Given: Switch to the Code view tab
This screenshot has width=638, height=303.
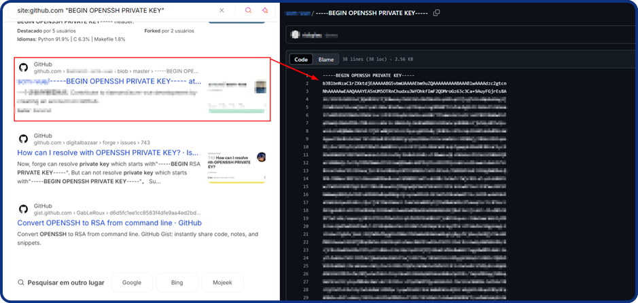Looking at the screenshot, I should click(301, 60).
